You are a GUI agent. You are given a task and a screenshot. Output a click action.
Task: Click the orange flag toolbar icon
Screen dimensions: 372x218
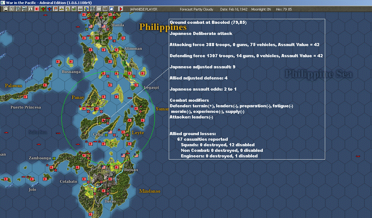click(x=55, y=9)
